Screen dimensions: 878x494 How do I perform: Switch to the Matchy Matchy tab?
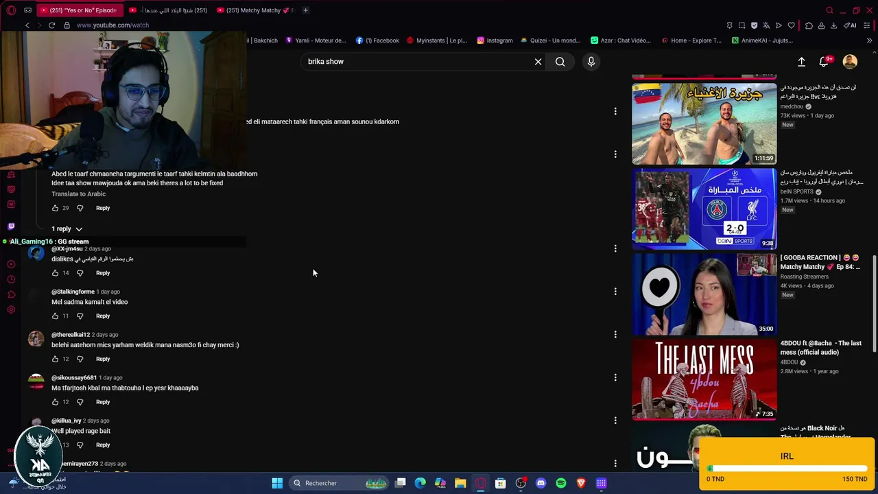[255, 10]
